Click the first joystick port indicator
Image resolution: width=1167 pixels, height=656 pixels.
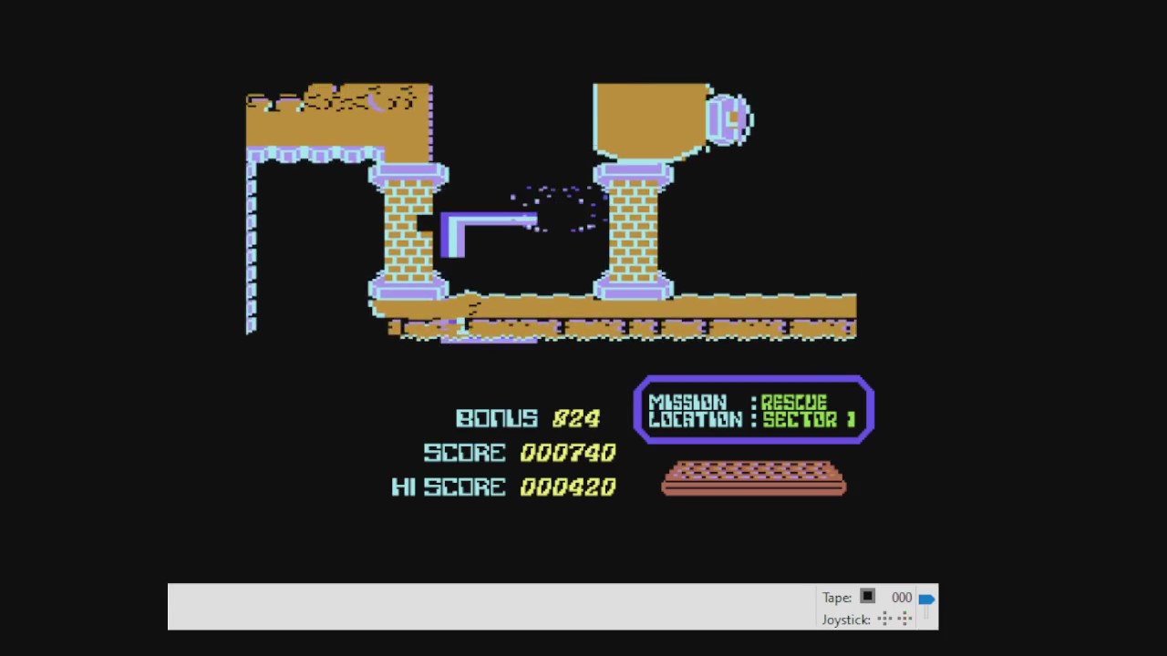(884, 620)
